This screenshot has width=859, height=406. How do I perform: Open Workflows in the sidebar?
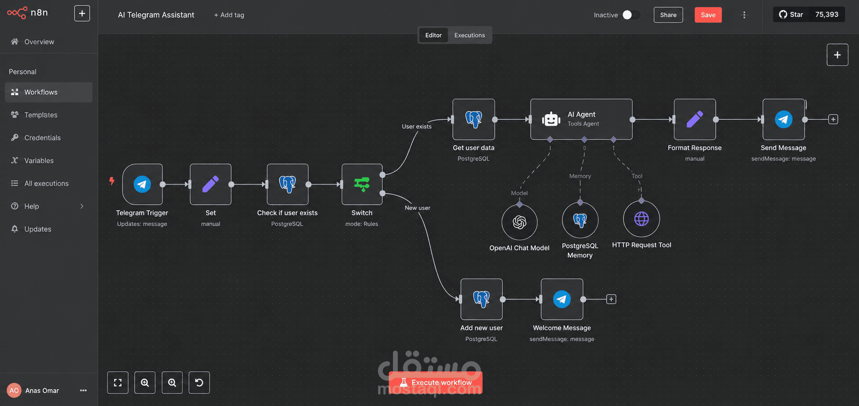tap(49, 92)
